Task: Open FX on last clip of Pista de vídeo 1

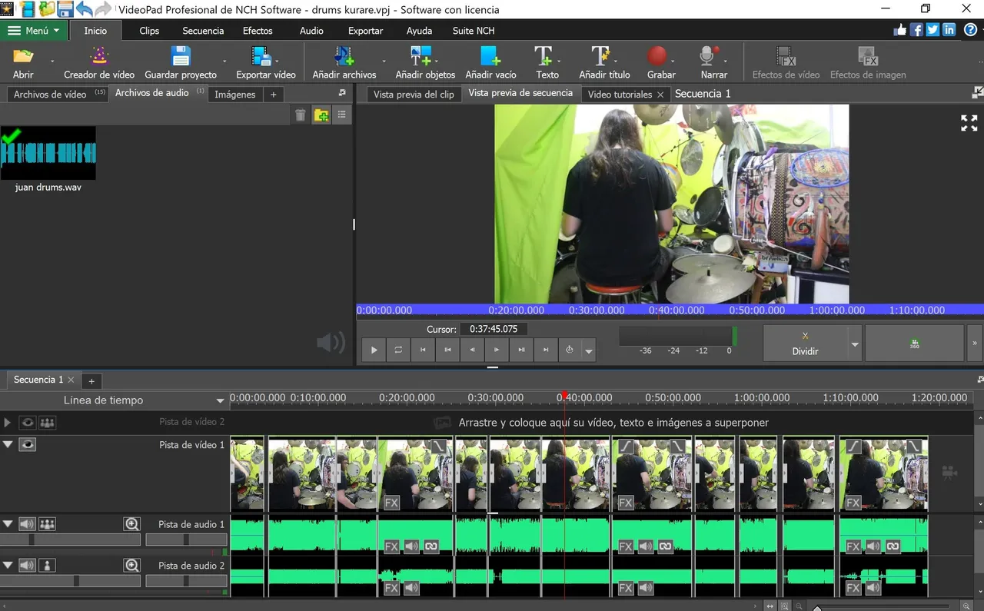Action: click(x=853, y=503)
